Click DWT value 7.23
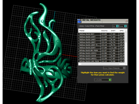The width and height of the screenshot is (139, 104). click(x=113, y=37)
